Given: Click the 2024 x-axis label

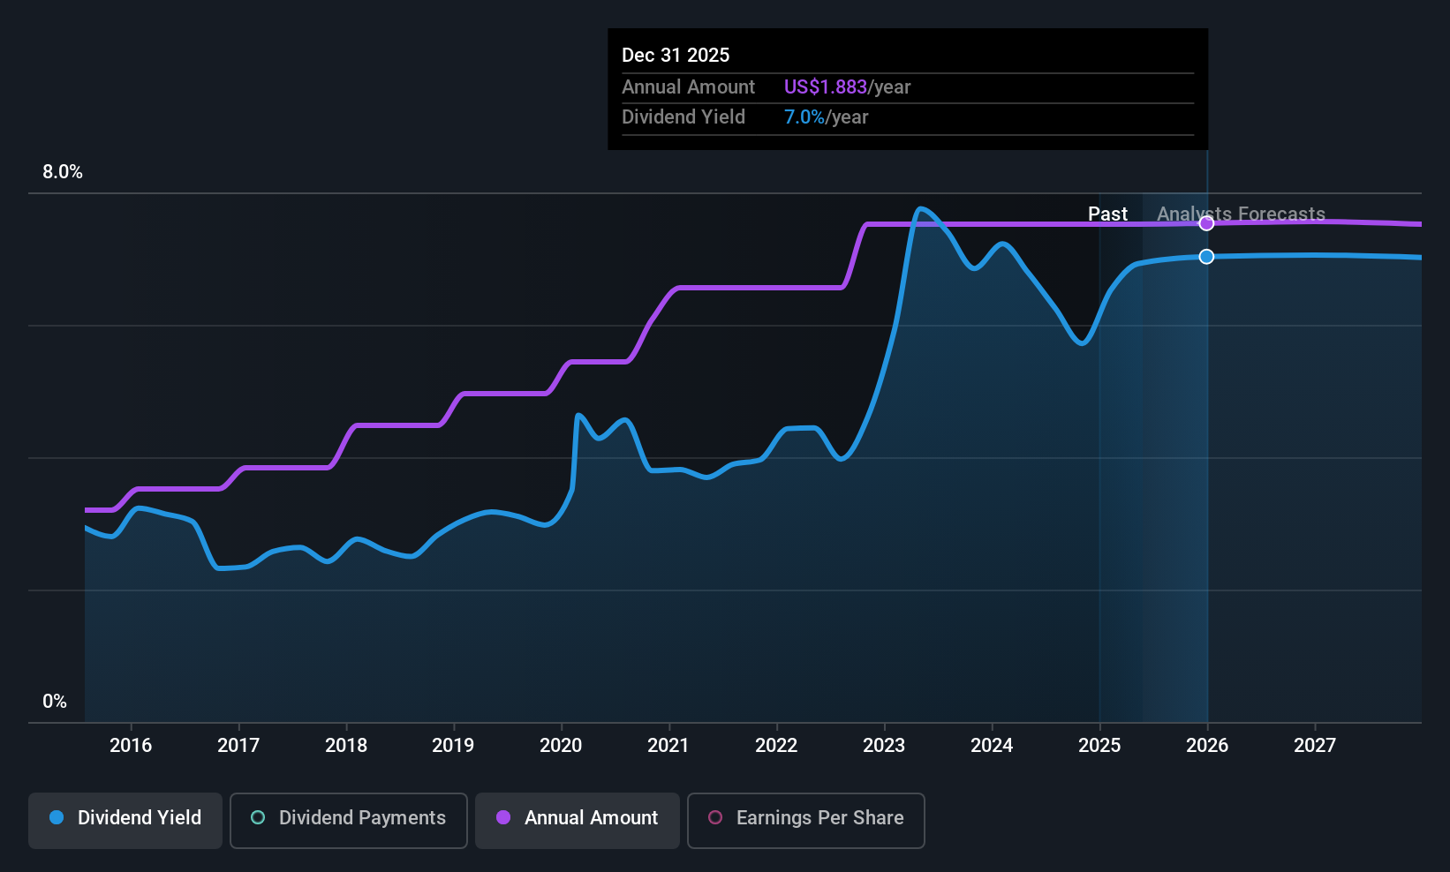Looking at the screenshot, I should [992, 746].
